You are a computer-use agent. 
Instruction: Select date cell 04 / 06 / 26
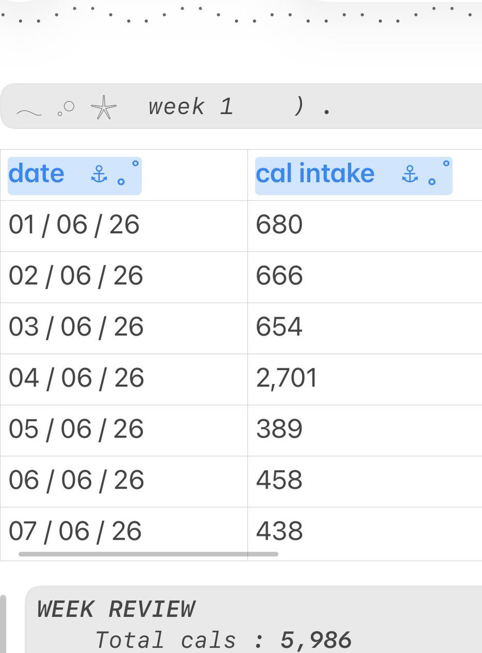(x=124, y=379)
